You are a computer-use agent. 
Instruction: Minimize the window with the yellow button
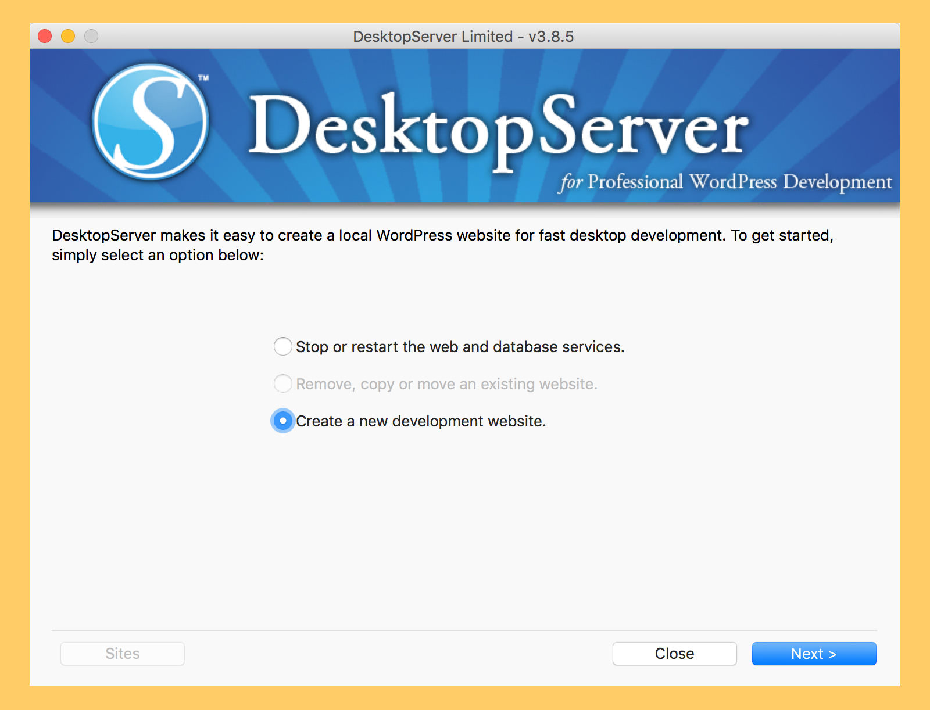click(x=68, y=36)
